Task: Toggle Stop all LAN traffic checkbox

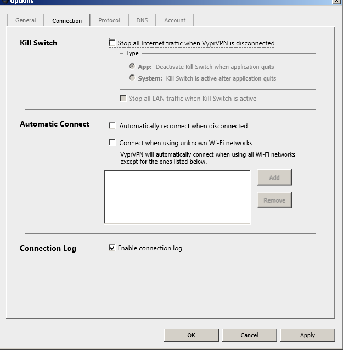Action: [x=123, y=98]
